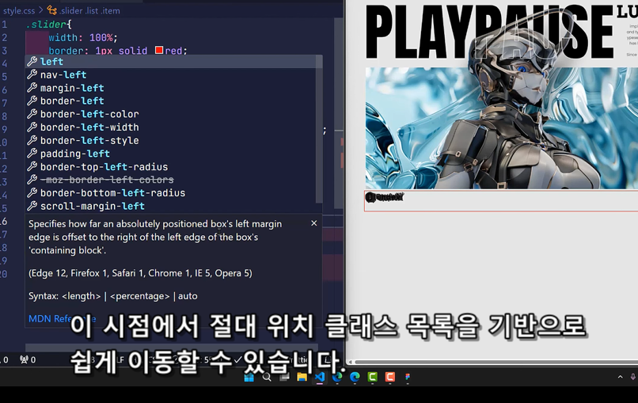This screenshot has width=638, height=403.
Task: Click the editor minimap scrollbar
Action: point(339,114)
